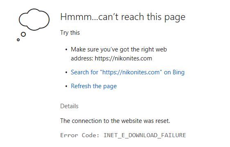Click the plain-text https://nikonites.com address

123,58
